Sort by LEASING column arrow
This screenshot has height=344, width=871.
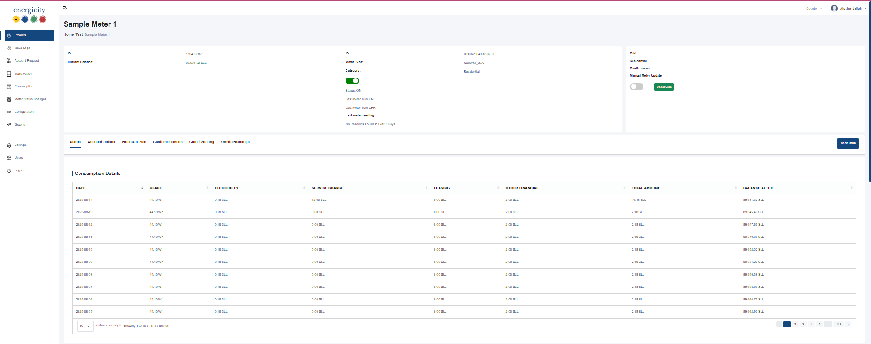tap(498, 188)
